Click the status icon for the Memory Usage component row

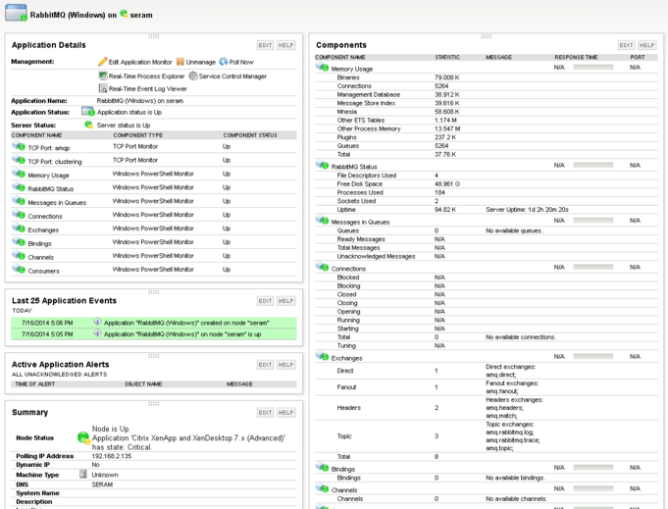19,174
